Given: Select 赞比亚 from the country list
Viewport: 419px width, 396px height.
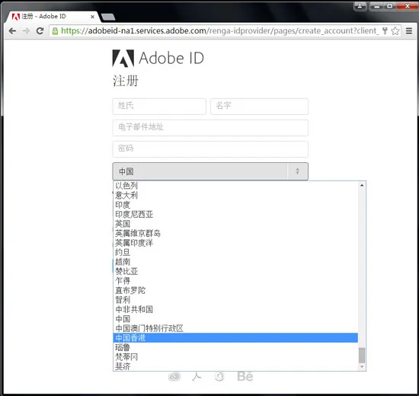Looking at the screenshot, I should click(x=235, y=271).
